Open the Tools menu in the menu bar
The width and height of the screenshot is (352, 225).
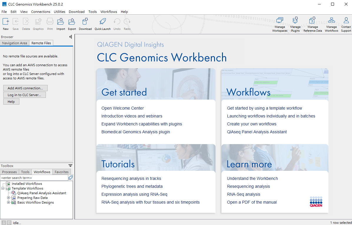93,12
